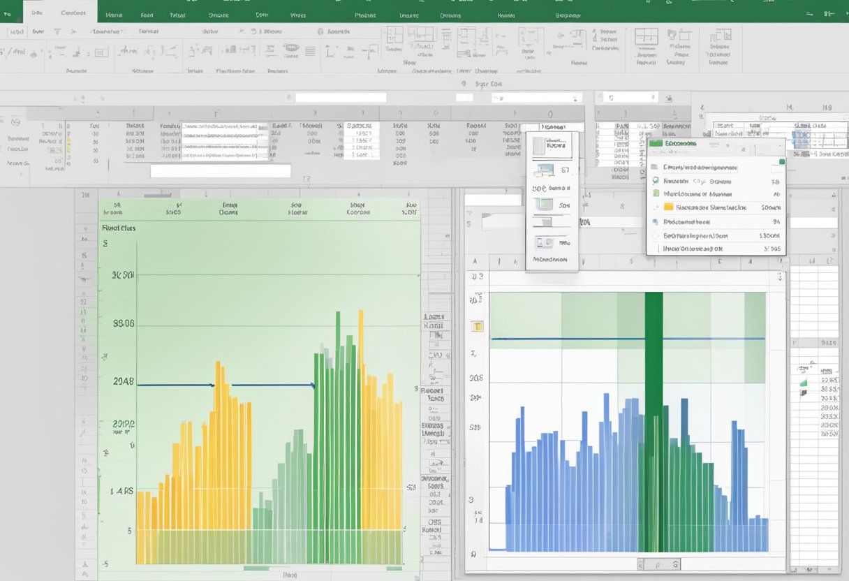Click the green document icon in the popup's third row
Image resolution: width=849 pixels, height=581 pixels.
(x=656, y=194)
